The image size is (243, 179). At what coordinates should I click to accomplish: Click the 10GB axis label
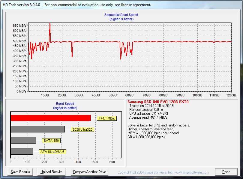(45, 95)
